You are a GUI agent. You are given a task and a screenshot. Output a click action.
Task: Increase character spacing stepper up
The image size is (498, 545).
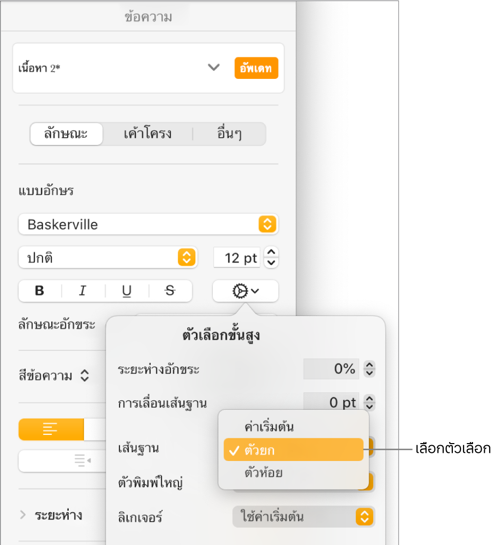click(x=369, y=364)
